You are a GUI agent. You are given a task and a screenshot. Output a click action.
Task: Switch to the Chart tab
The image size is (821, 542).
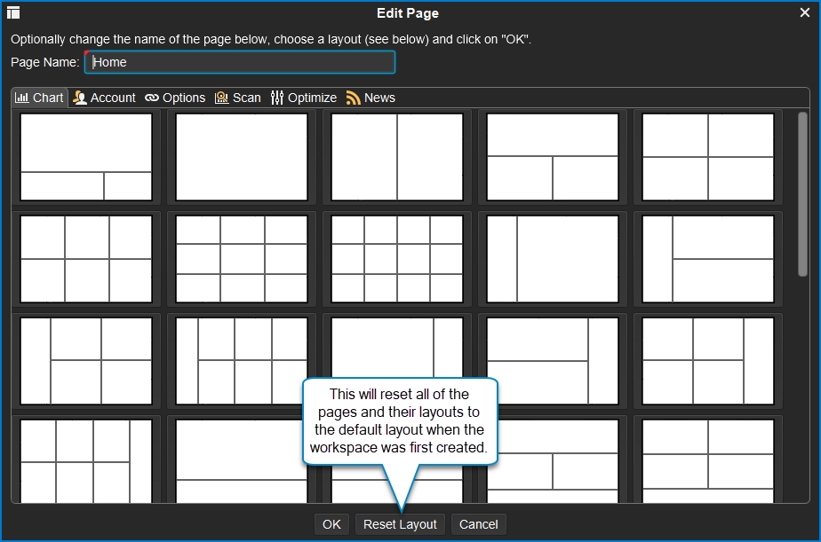pos(40,98)
